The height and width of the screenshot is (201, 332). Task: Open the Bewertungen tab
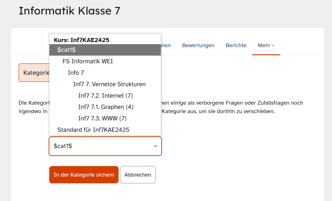pos(198,45)
